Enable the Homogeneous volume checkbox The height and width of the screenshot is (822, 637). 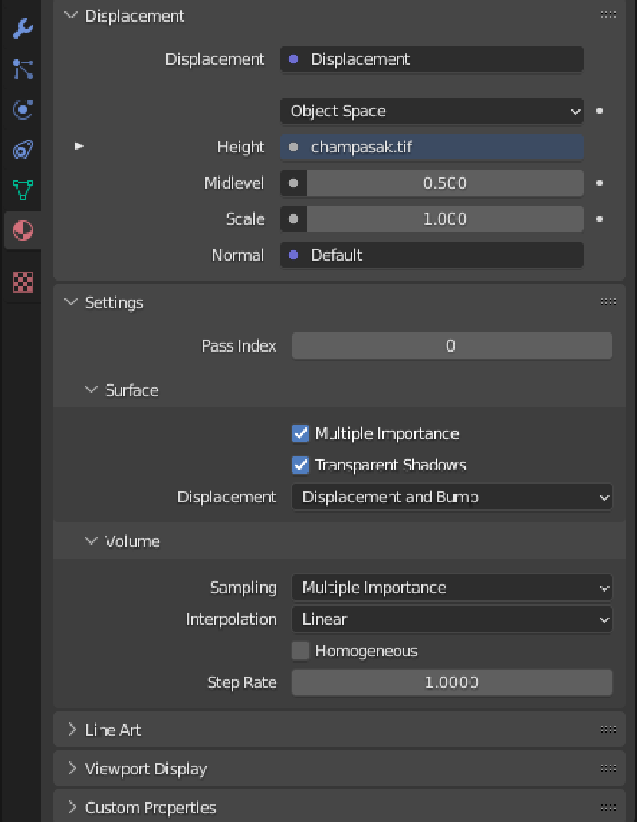(300, 651)
